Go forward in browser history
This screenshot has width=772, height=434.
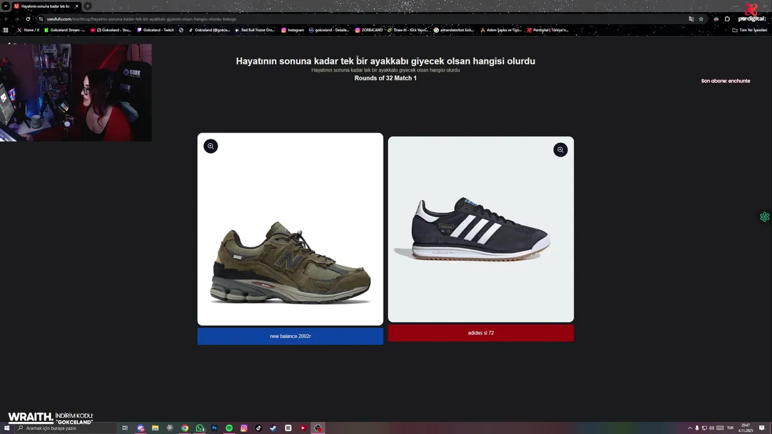click(17, 19)
